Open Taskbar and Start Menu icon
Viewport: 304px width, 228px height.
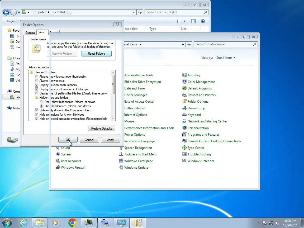click(121, 154)
